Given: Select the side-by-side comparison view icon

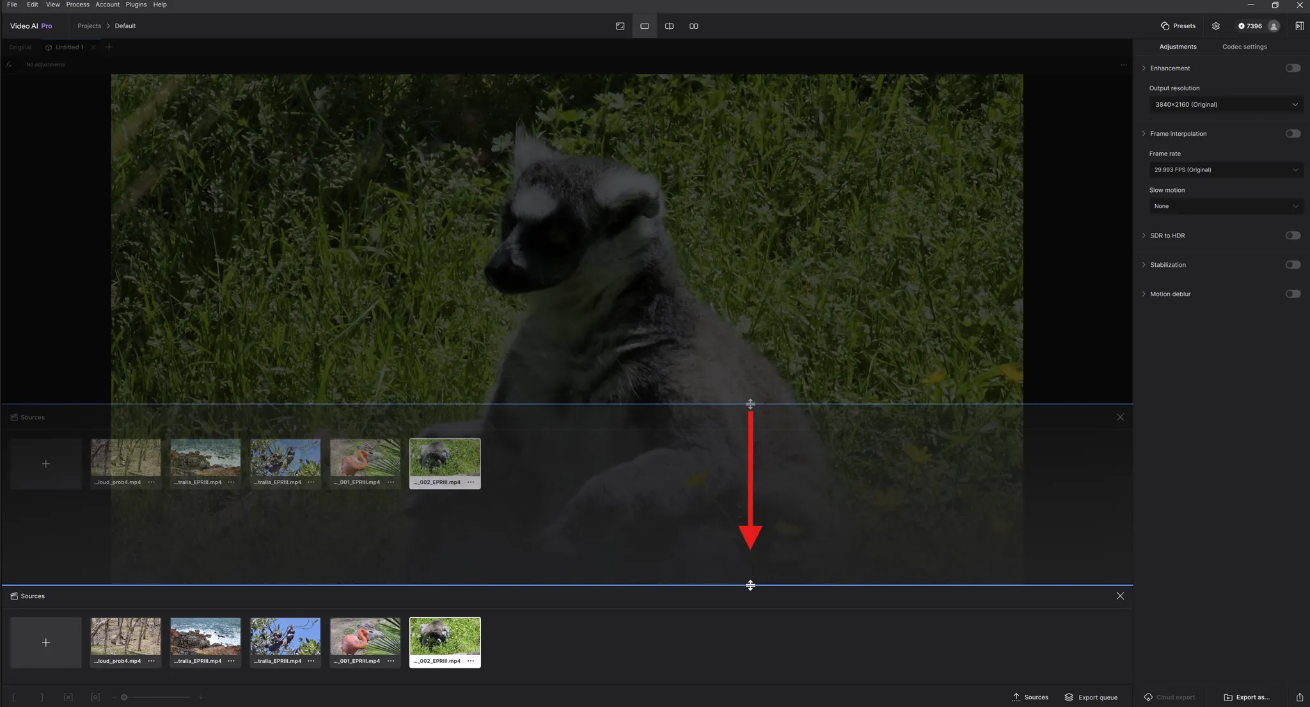Looking at the screenshot, I should pyautogui.click(x=693, y=26).
